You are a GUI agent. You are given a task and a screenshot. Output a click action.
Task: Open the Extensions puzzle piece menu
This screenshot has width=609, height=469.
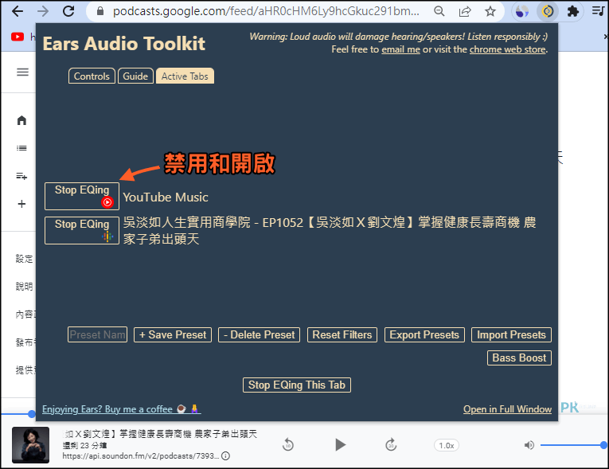pyautogui.click(x=573, y=11)
